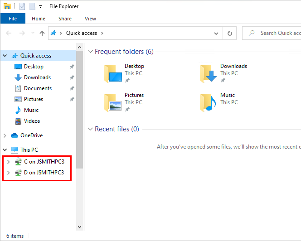Screen dimensions: 301x241
Task: Open the Recent locations dropdown arrow
Action: (x=33, y=33)
